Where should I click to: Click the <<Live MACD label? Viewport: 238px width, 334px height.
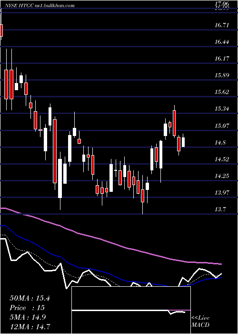point(200,322)
